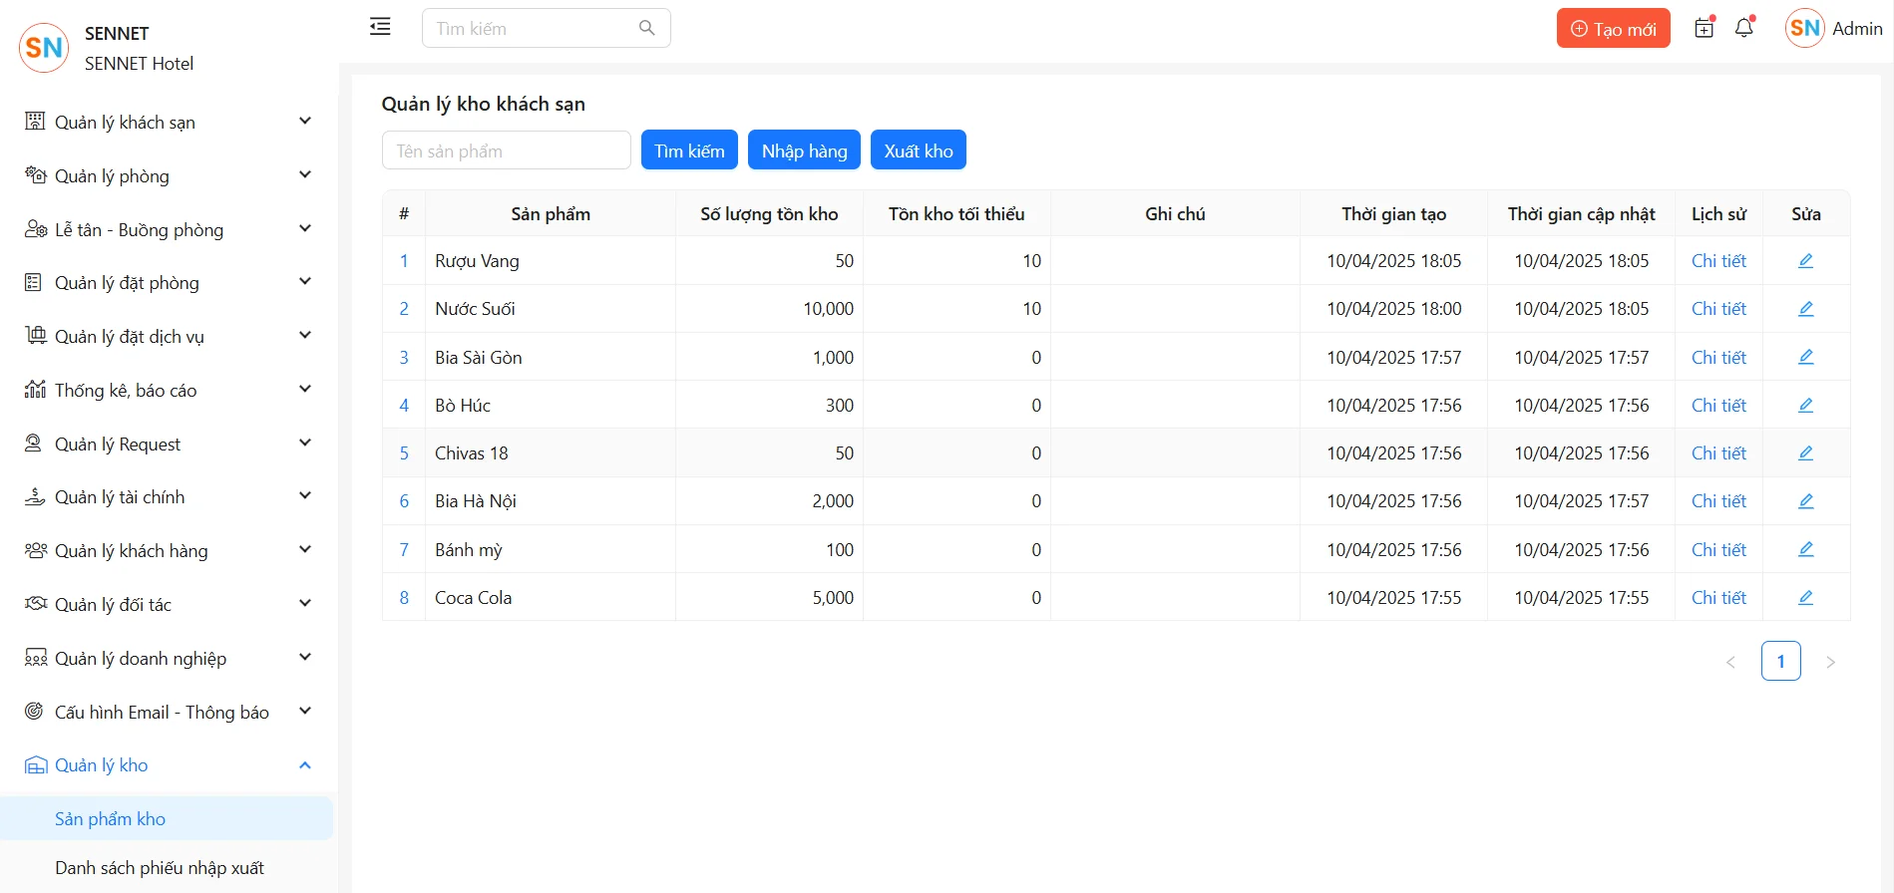Open Chi tiết history for Nước Suối
Screen dimensions: 1894x893
1718,309
